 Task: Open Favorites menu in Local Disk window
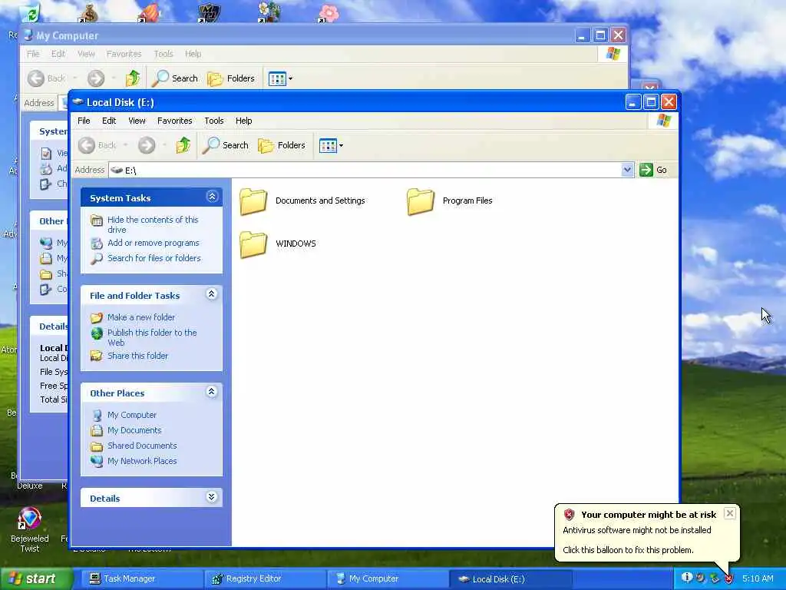click(x=174, y=121)
